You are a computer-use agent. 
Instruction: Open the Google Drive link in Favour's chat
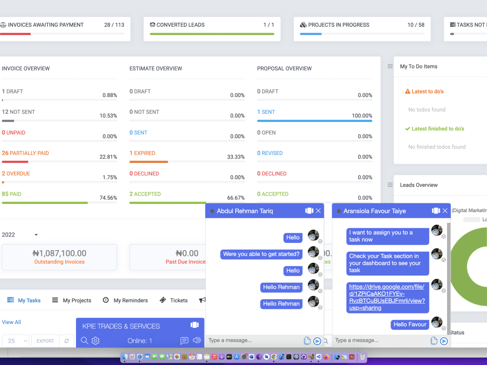coord(387,297)
